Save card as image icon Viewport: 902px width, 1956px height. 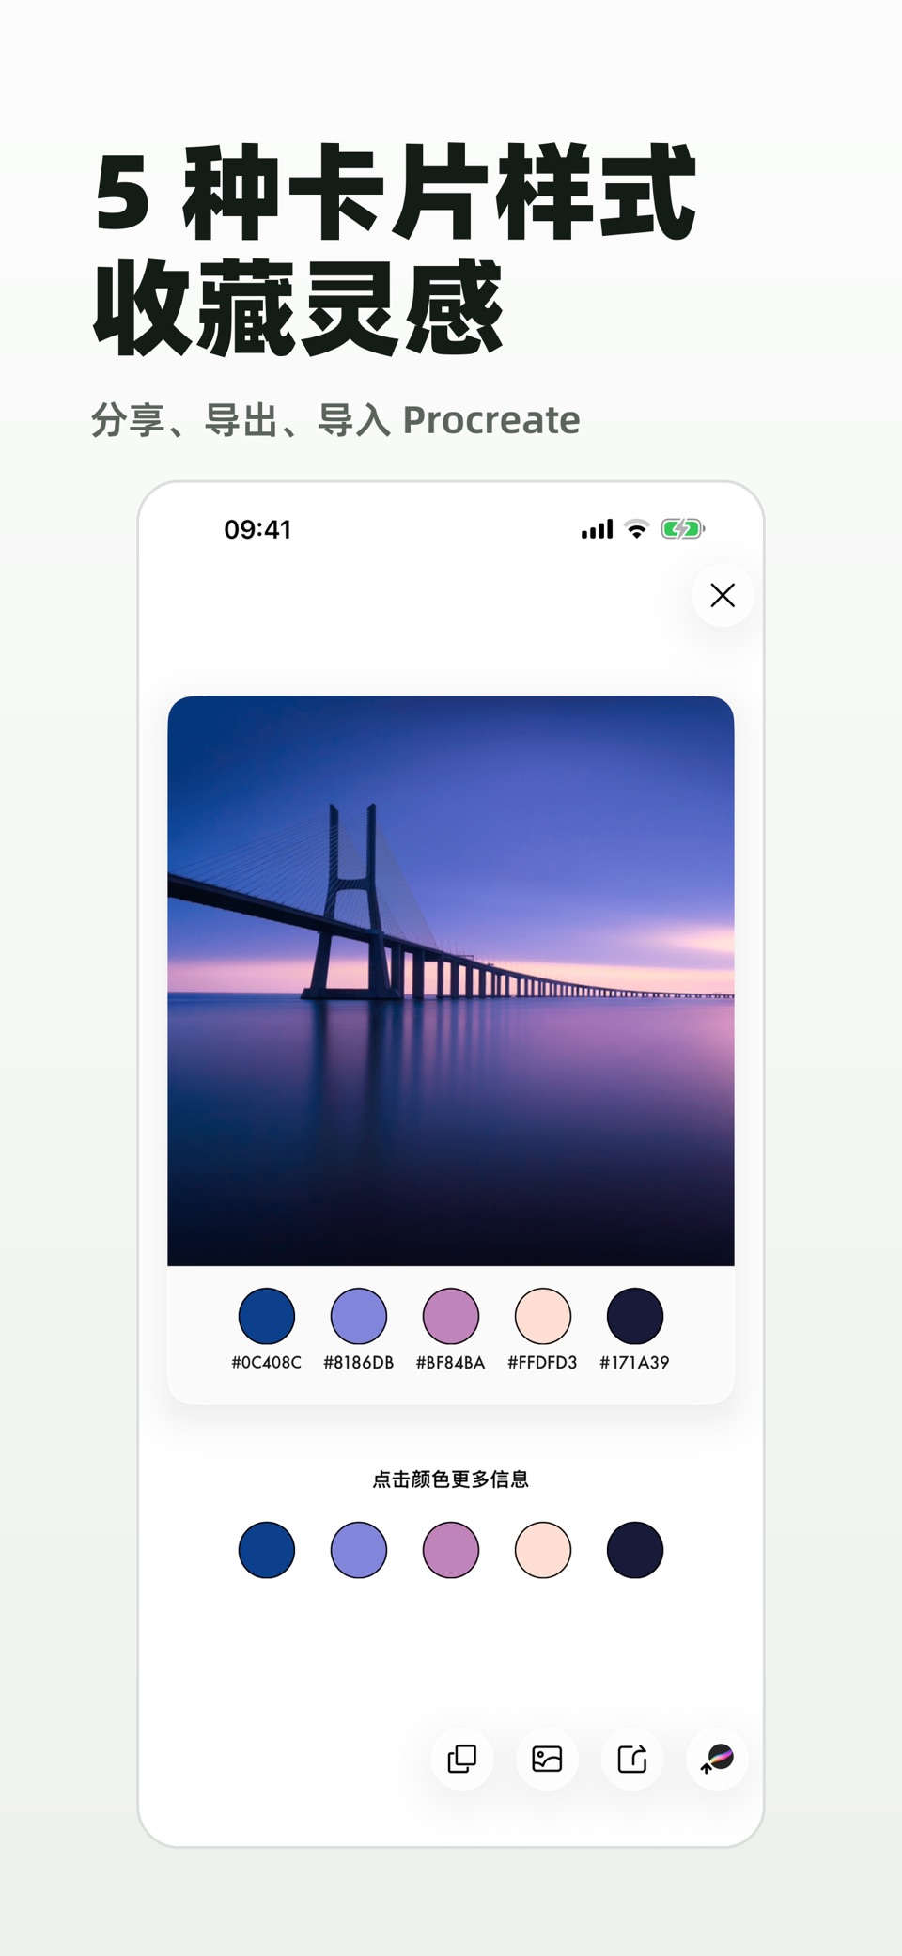coord(547,1759)
